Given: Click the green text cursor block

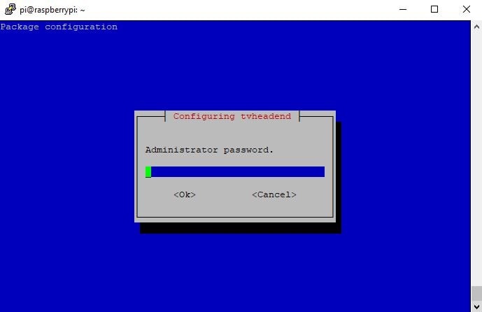Looking at the screenshot, I should pos(148,171).
